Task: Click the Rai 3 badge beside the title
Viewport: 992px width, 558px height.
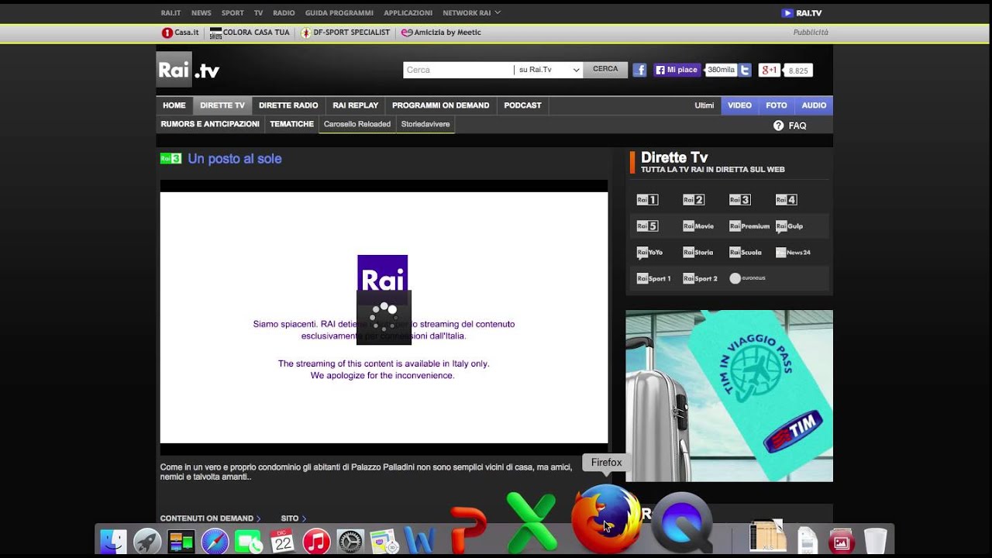Action: tap(170, 159)
